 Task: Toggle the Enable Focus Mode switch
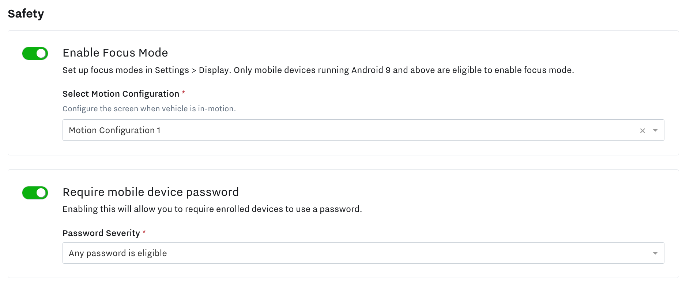35,53
